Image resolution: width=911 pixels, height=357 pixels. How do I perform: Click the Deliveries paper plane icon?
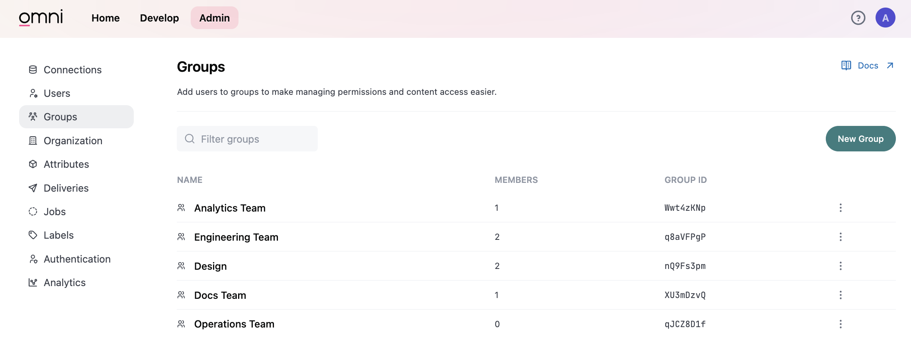(33, 188)
